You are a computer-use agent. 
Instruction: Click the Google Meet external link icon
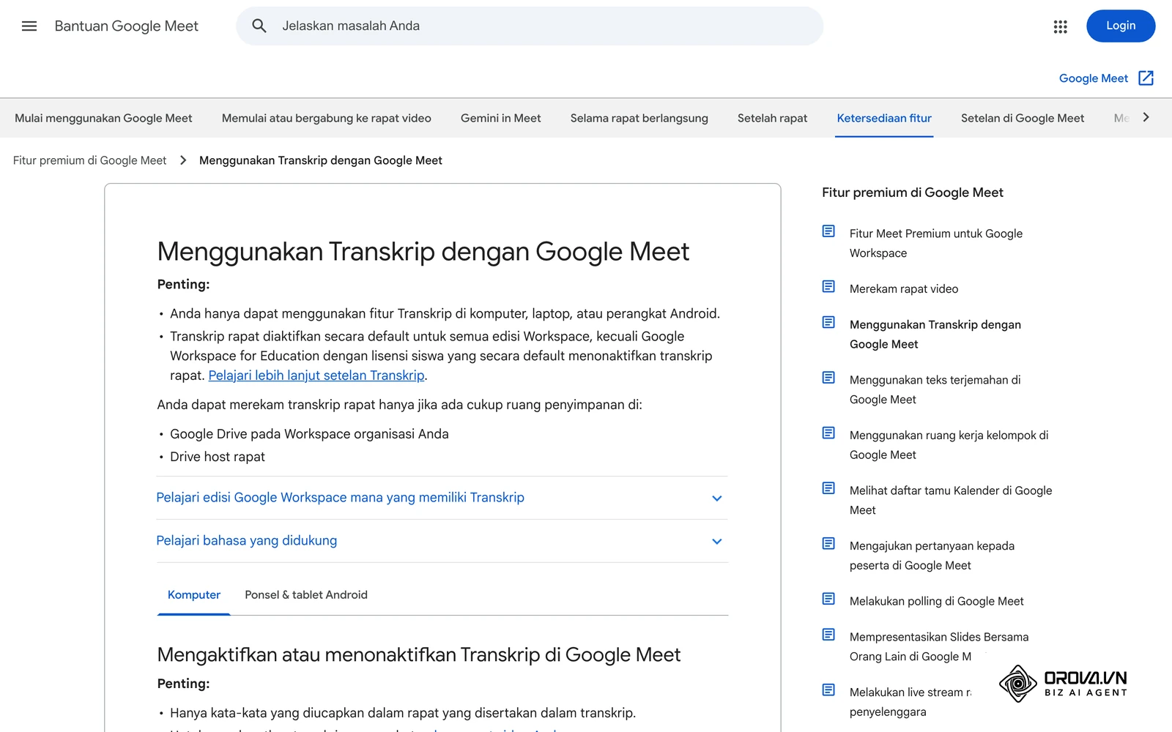pyautogui.click(x=1146, y=78)
